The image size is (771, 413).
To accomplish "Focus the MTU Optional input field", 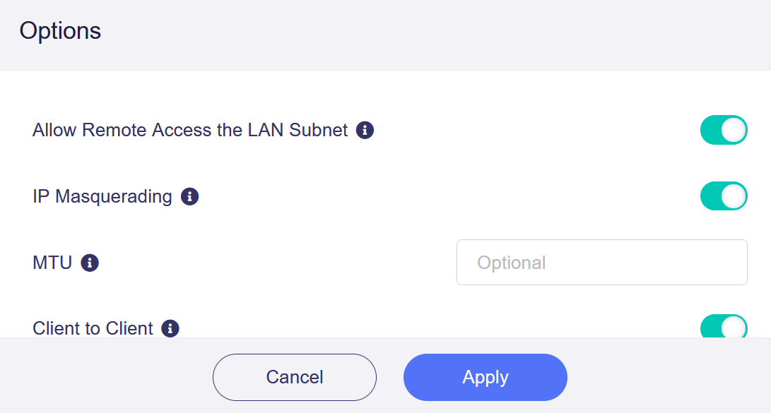I will pos(601,263).
